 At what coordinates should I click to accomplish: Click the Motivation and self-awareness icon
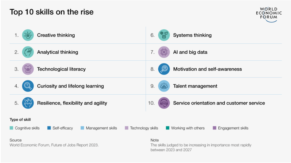click(x=164, y=69)
